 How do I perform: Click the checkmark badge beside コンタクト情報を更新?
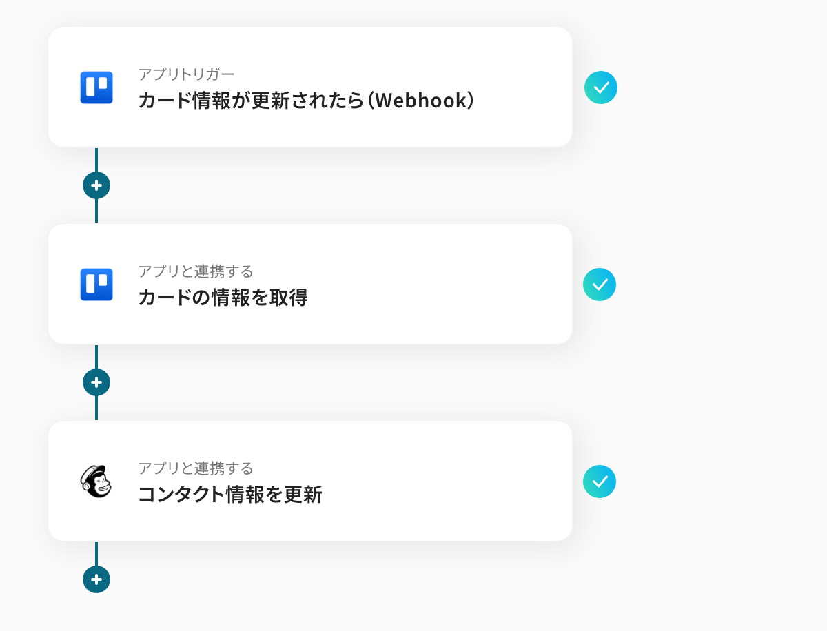click(600, 482)
